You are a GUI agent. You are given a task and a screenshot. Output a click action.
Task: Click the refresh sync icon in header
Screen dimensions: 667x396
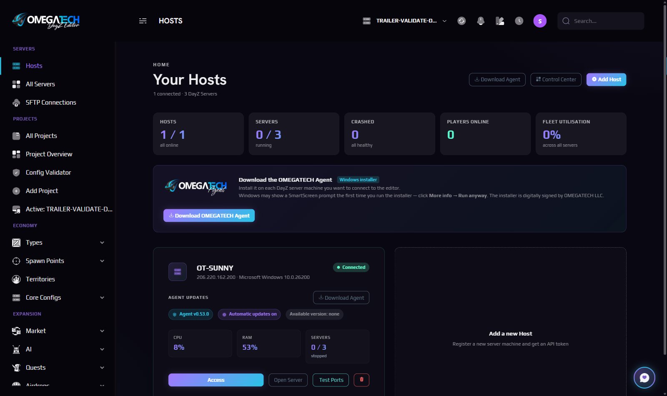(461, 21)
